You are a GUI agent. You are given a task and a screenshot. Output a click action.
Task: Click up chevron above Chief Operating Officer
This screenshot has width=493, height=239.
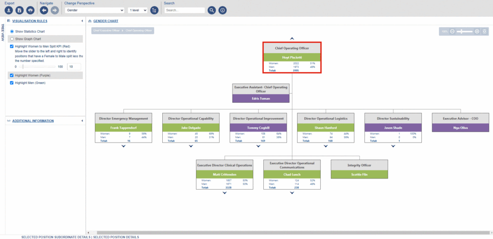click(x=292, y=38)
